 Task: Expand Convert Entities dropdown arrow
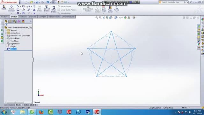(x=47, y=13)
